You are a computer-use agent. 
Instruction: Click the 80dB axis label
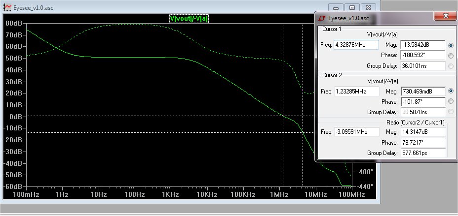15,24
